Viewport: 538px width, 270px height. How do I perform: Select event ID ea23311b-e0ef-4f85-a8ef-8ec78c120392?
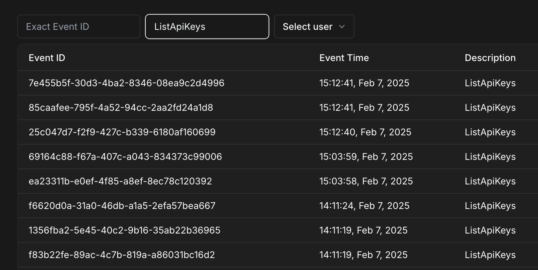(120, 181)
